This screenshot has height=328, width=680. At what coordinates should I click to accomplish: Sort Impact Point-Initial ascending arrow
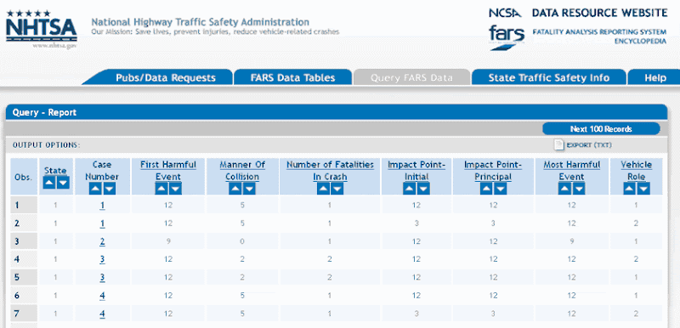pos(410,189)
